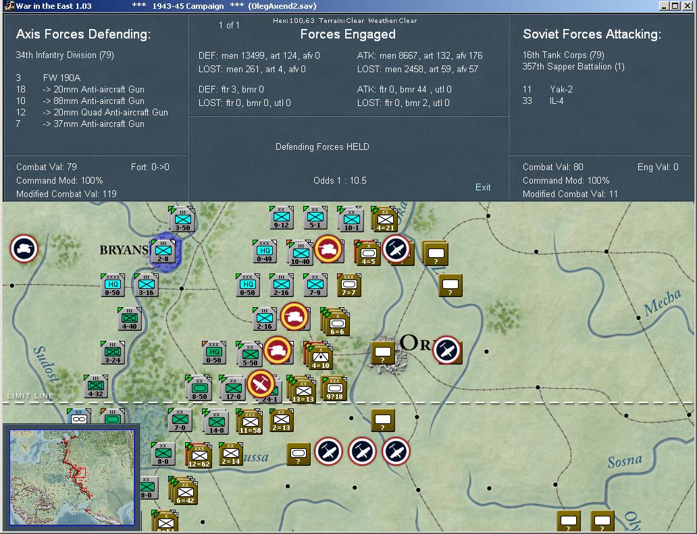Open the dark tank marker west of Bryansk
The height and width of the screenshot is (534, 697).
pyautogui.click(x=24, y=249)
